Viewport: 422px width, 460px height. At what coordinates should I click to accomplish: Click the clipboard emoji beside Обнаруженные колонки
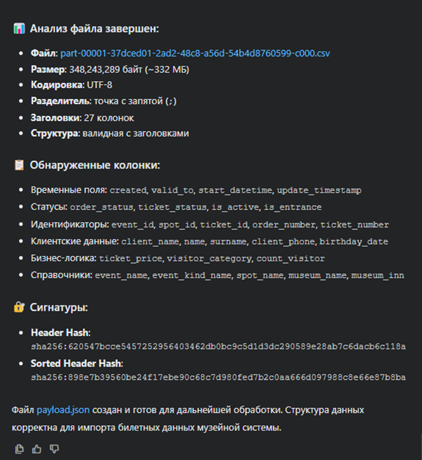[19, 165]
